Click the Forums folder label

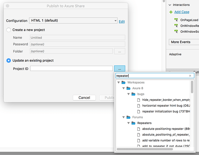(138, 117)
